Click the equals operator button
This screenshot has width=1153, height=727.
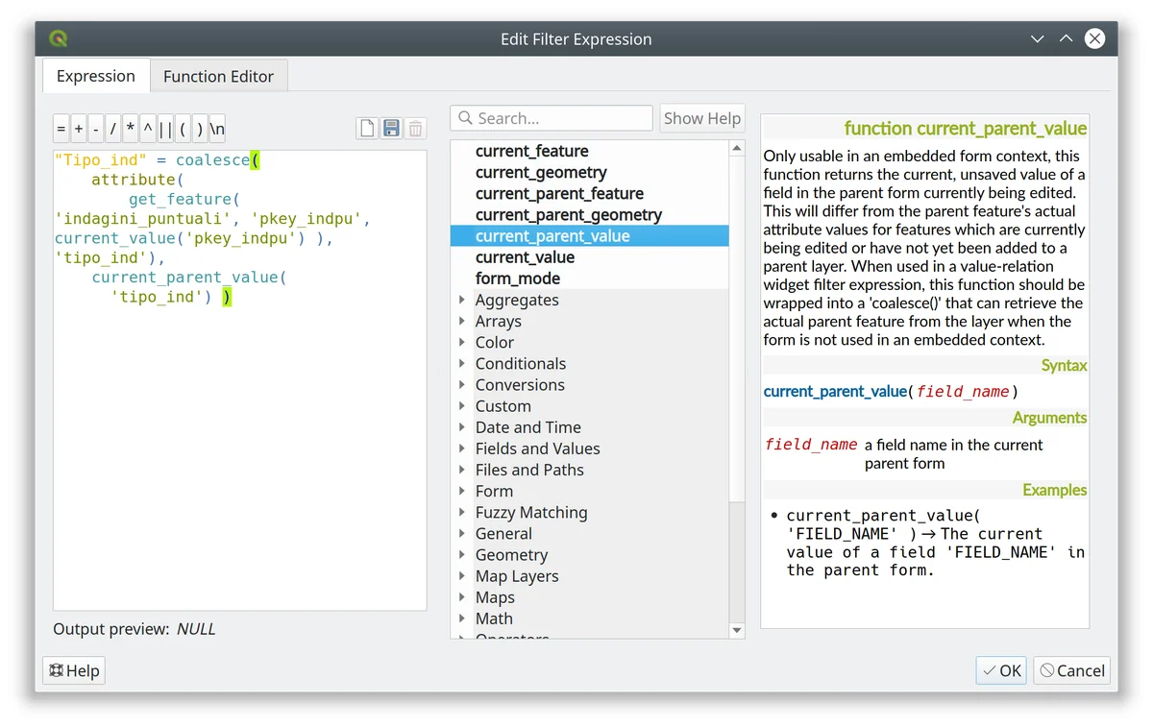pos(61,129)
